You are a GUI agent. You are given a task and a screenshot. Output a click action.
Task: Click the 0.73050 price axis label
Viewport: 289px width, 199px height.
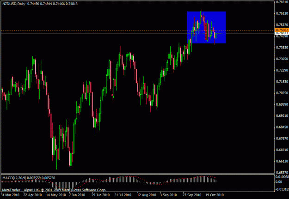(x=282, y=59)
